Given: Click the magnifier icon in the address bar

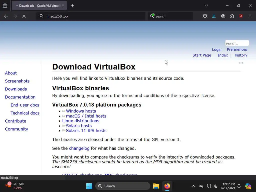Looking at the screenshot, I should (41, 16).
